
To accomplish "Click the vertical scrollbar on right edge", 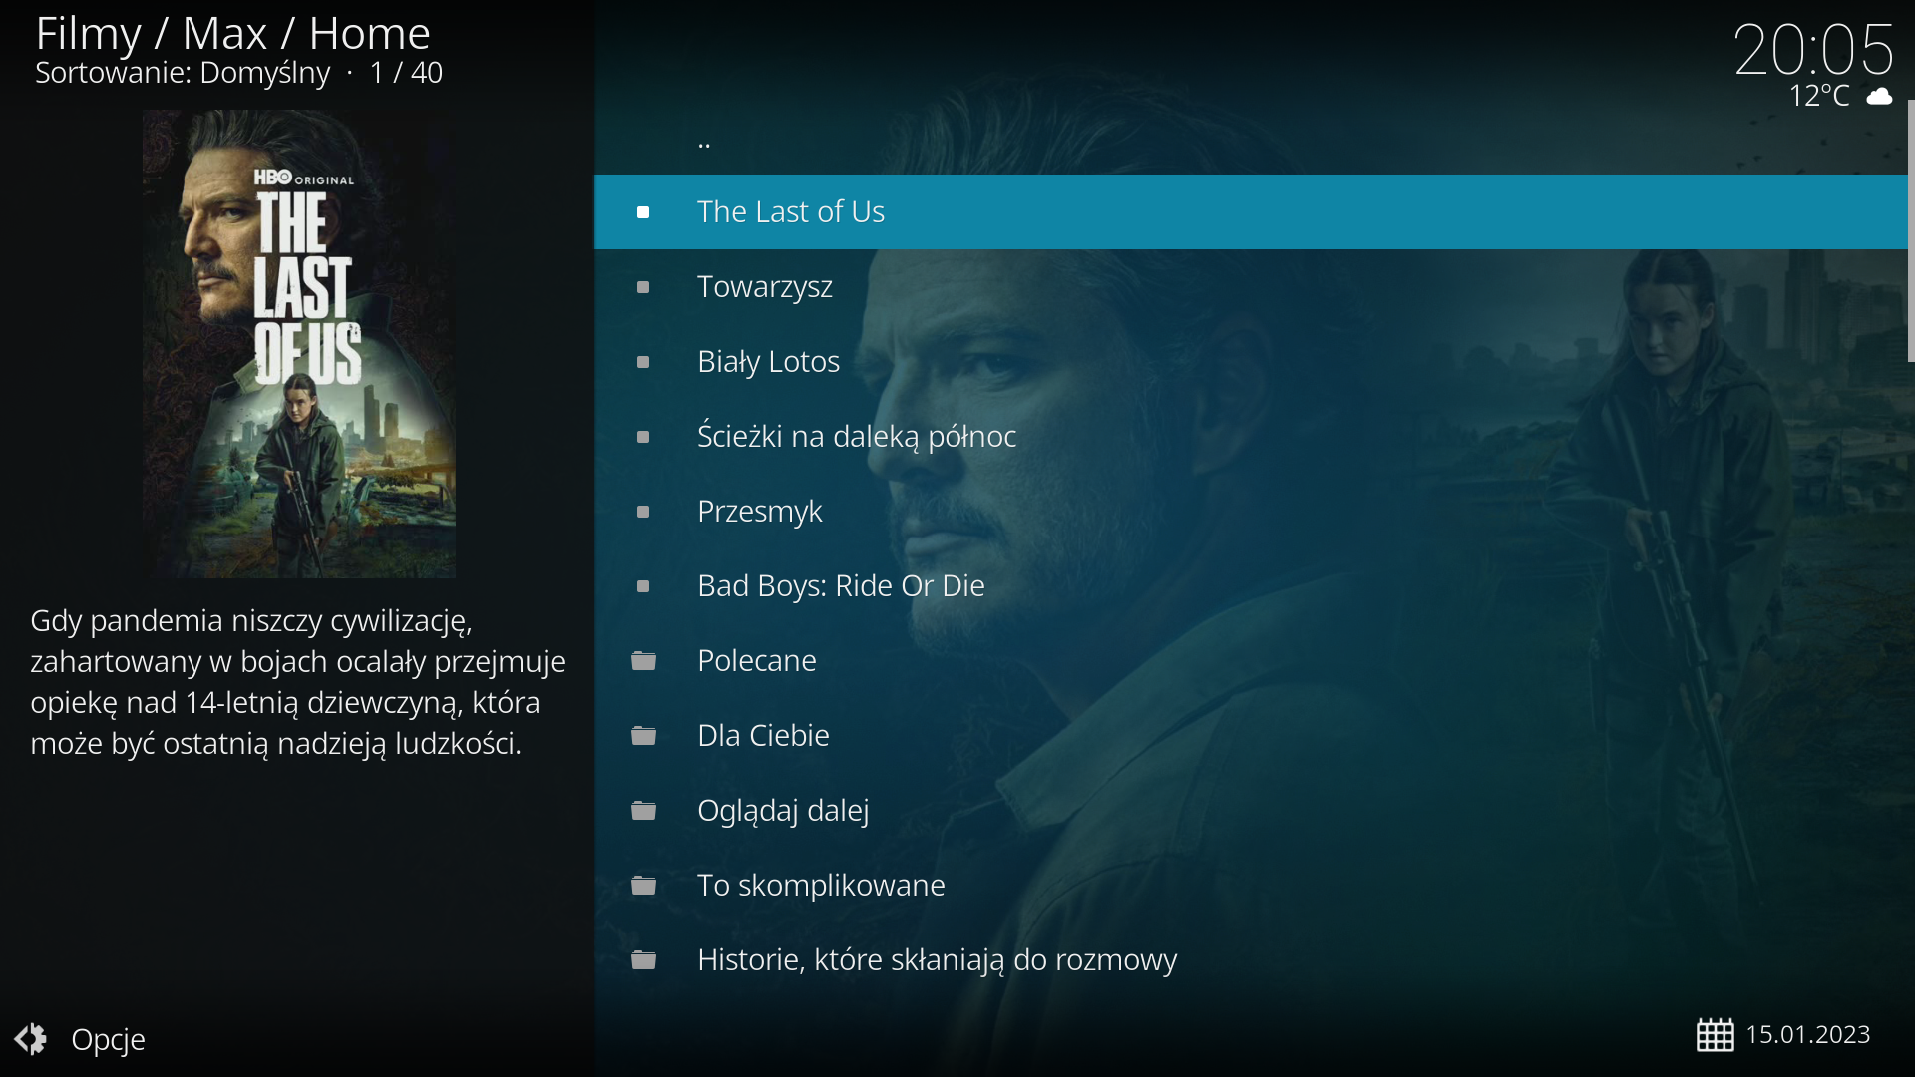I will (1911, 230).
